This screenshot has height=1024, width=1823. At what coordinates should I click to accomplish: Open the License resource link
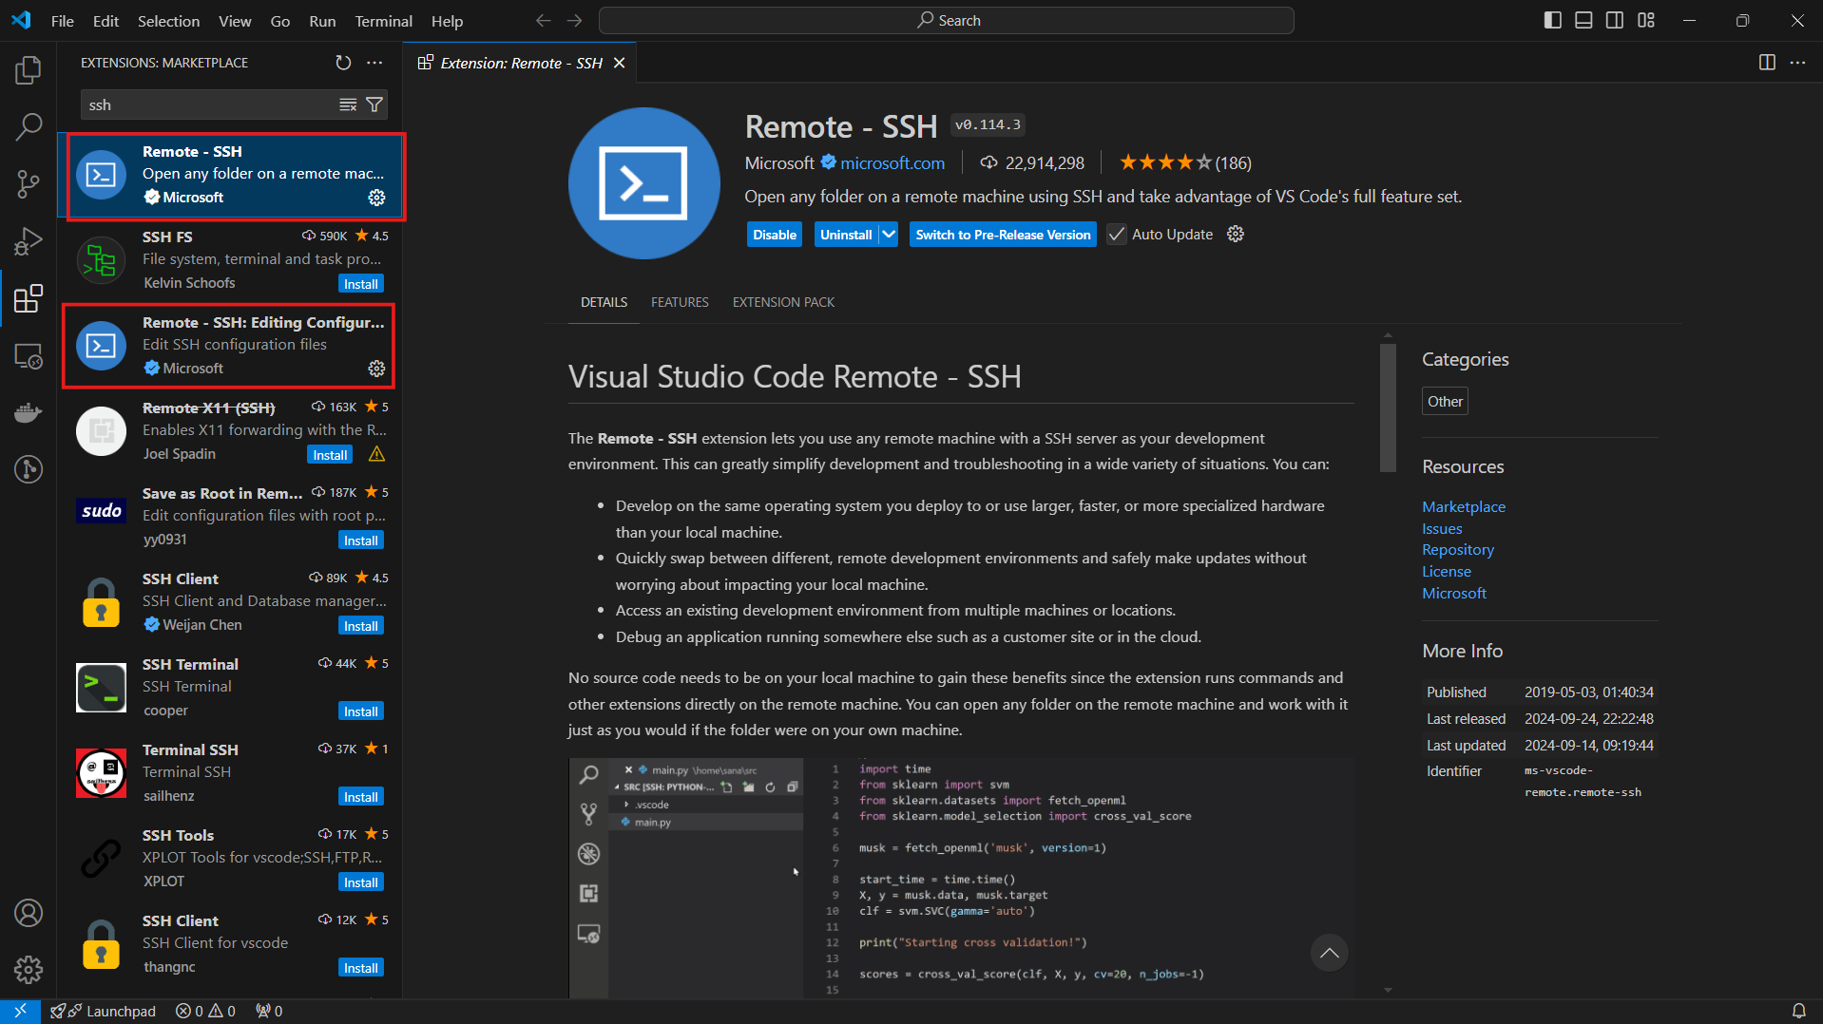[1447, 572]
